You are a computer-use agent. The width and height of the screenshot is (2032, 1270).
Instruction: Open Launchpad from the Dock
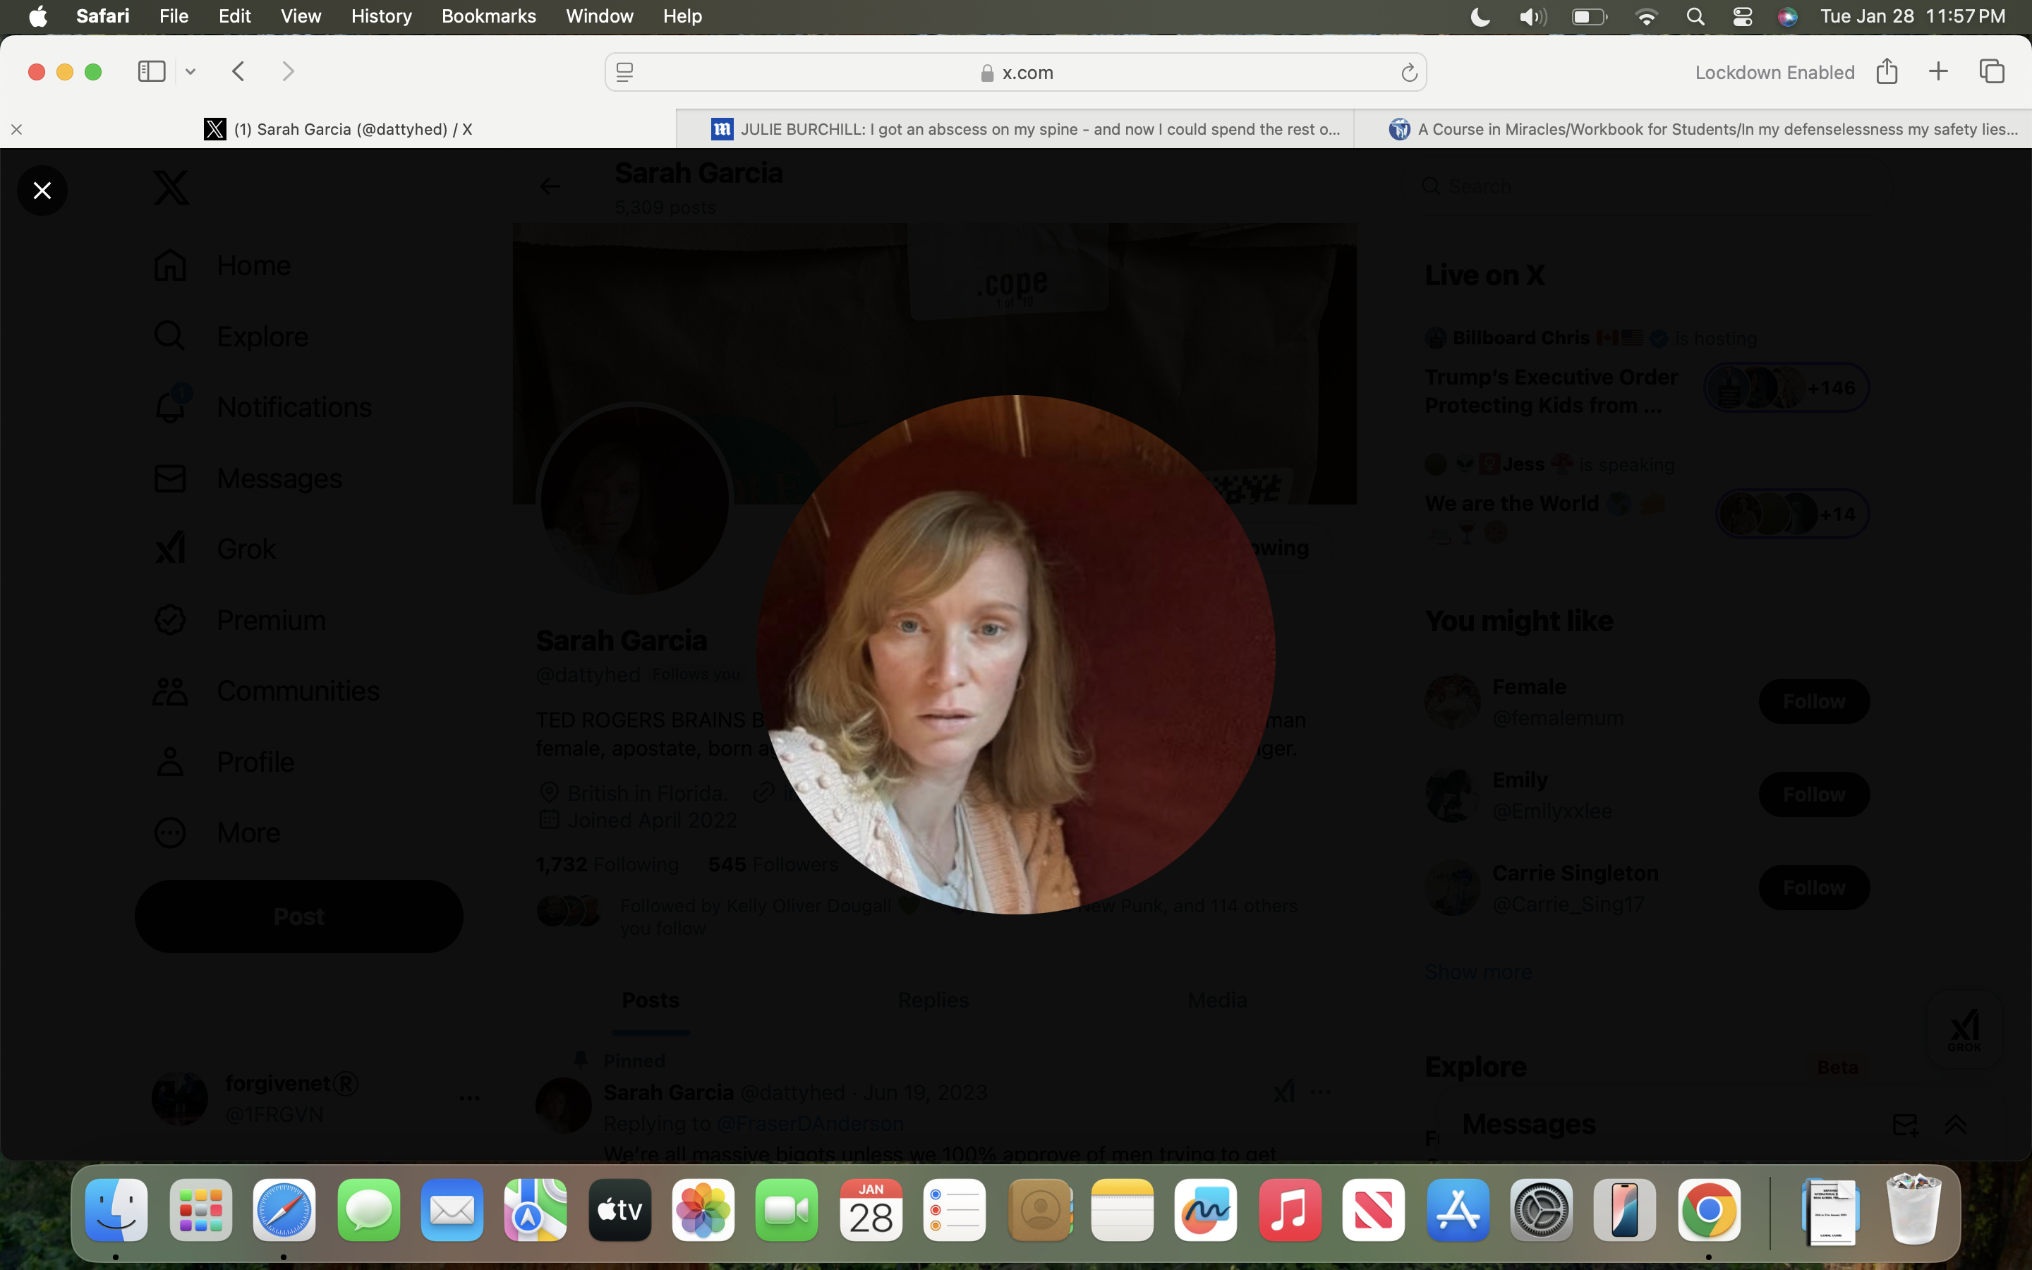click(x=200, y=1210)
